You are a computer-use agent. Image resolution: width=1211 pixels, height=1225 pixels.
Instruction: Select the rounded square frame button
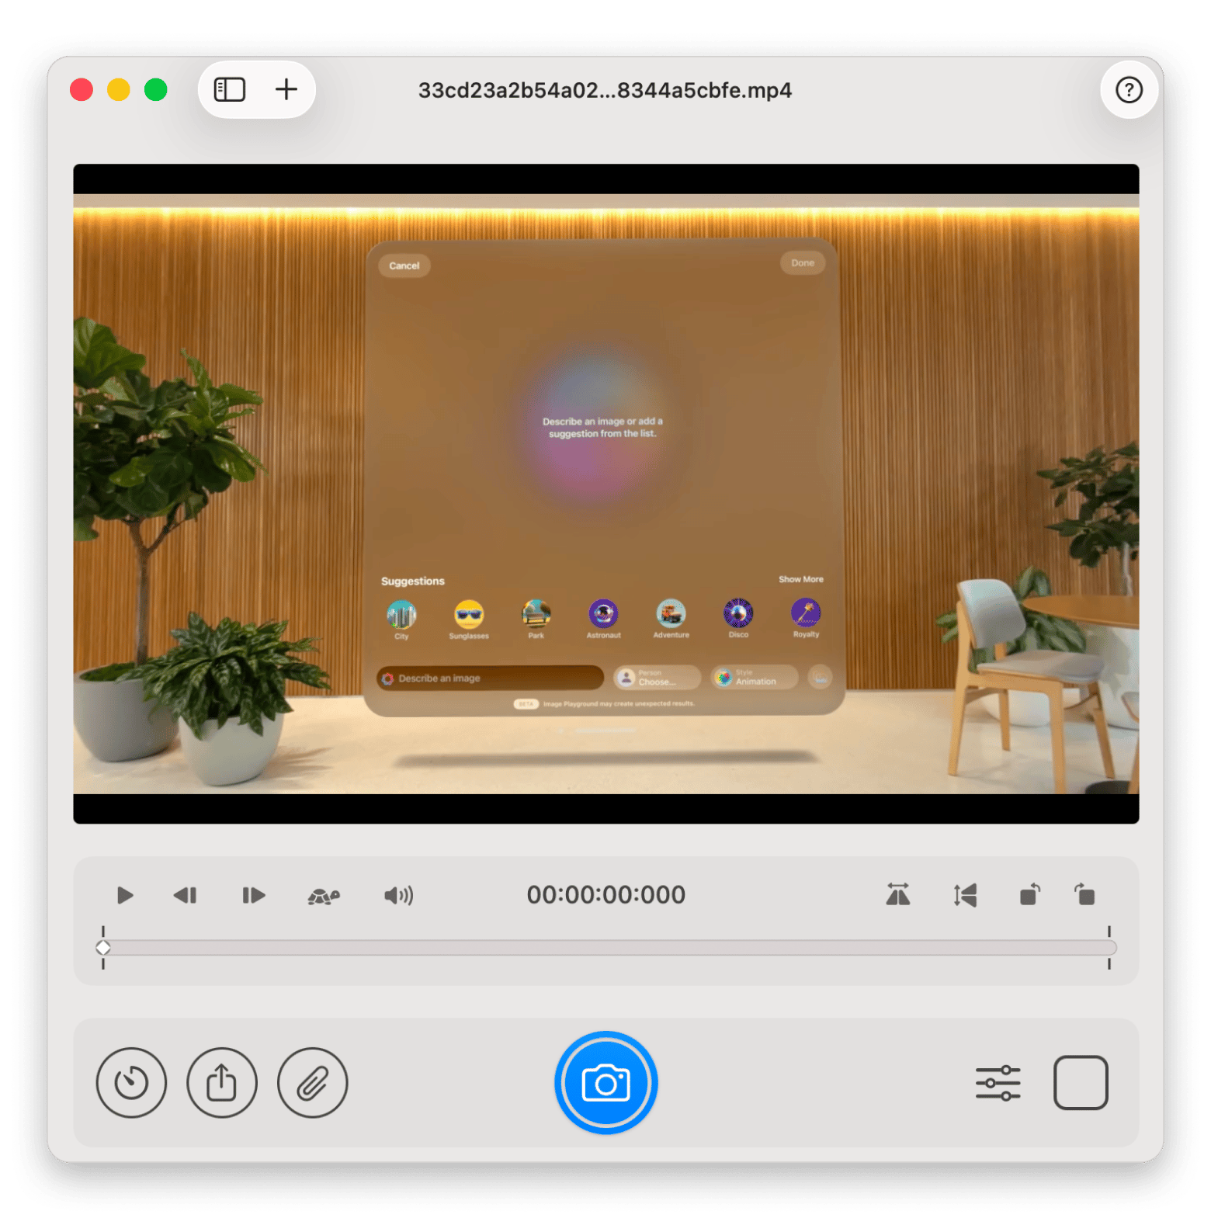pyautogui.click(x=1080, y=1082)
